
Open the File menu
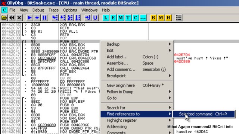[x=12, y=10]
